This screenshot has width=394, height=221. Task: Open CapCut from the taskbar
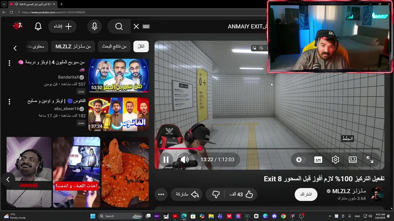(256, 216)
